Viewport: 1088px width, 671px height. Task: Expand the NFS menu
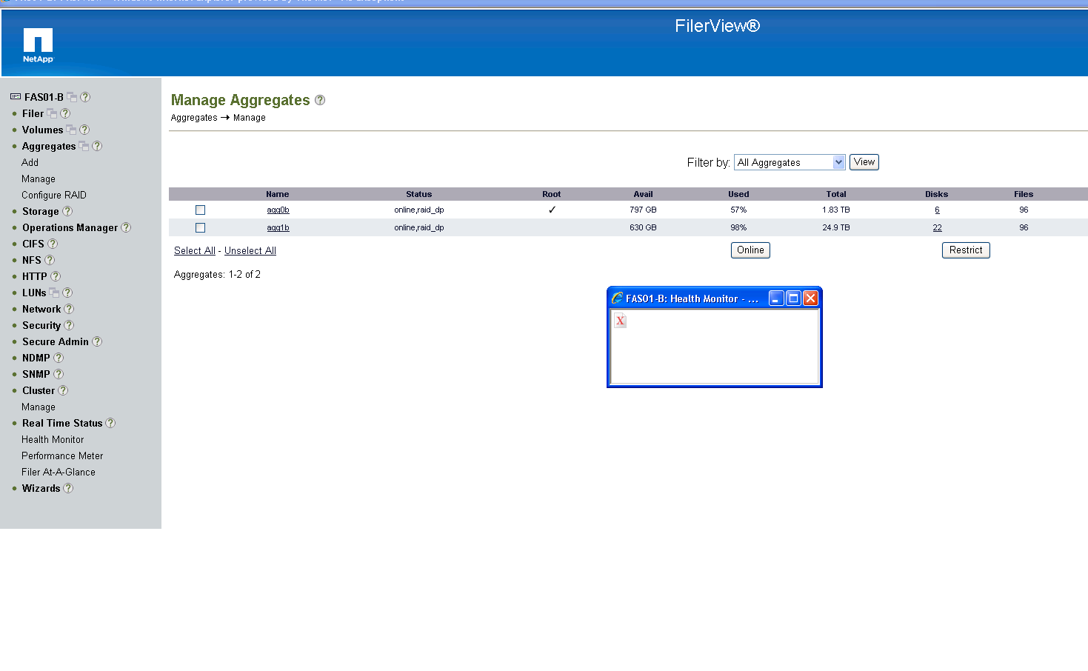click(32, 260)
